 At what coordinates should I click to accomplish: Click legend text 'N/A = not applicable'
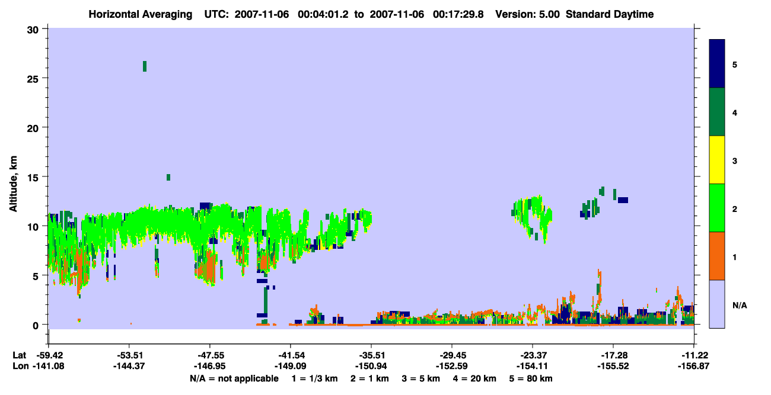pos(234,378)
